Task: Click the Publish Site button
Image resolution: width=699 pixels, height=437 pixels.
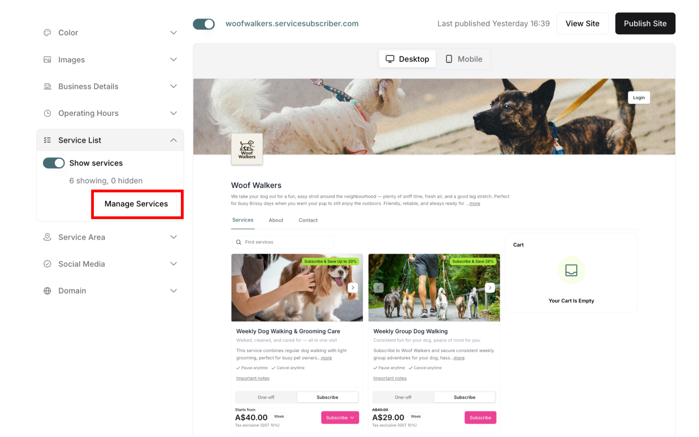Action: point(645,24)
